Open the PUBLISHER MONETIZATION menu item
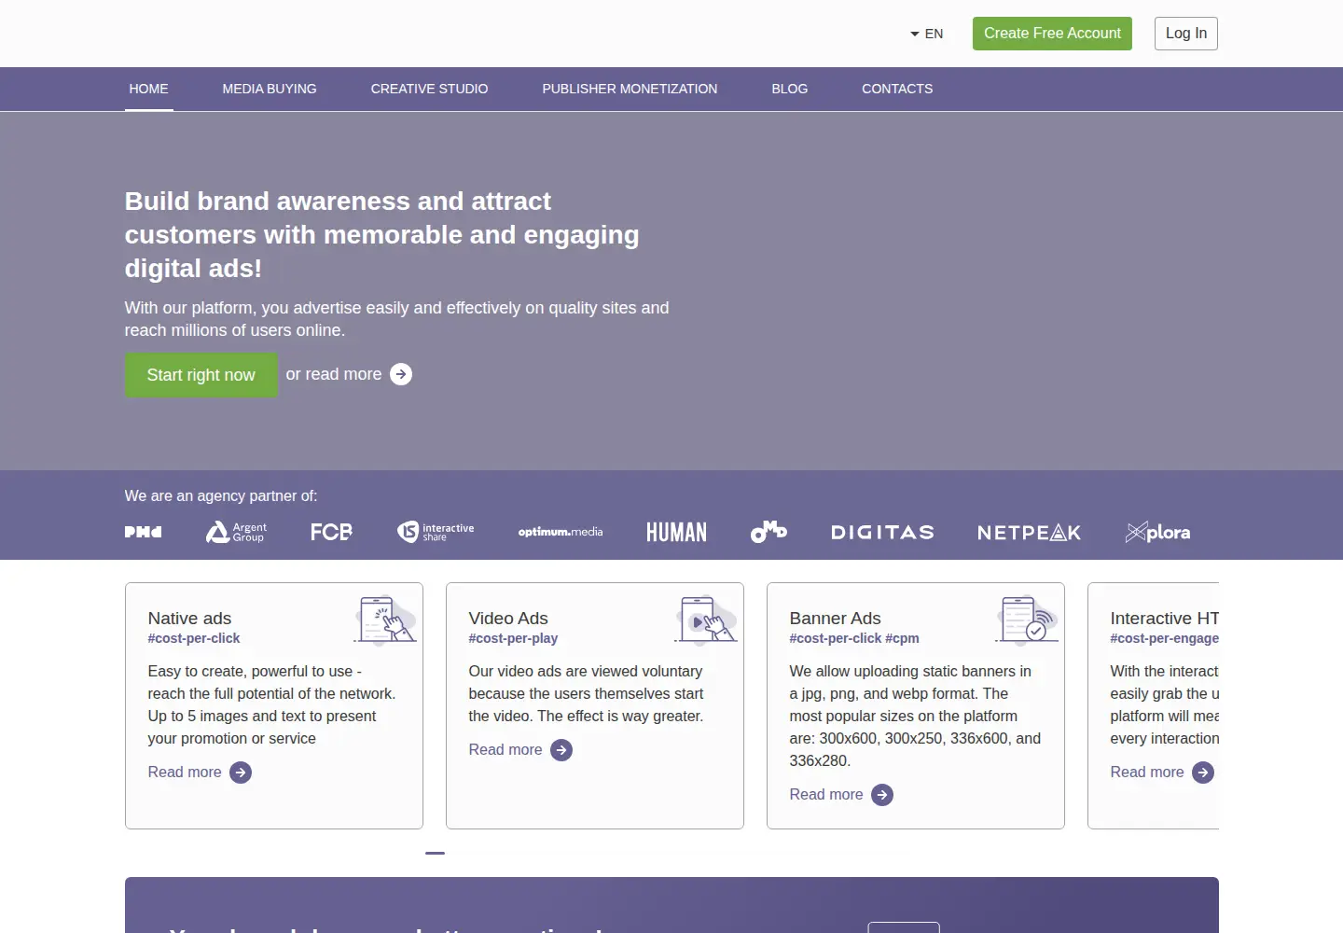This screenshot has height=933, width=1343. tap(630, 89)
